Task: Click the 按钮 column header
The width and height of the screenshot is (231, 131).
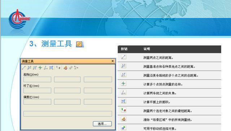Action: pos(124,49)
